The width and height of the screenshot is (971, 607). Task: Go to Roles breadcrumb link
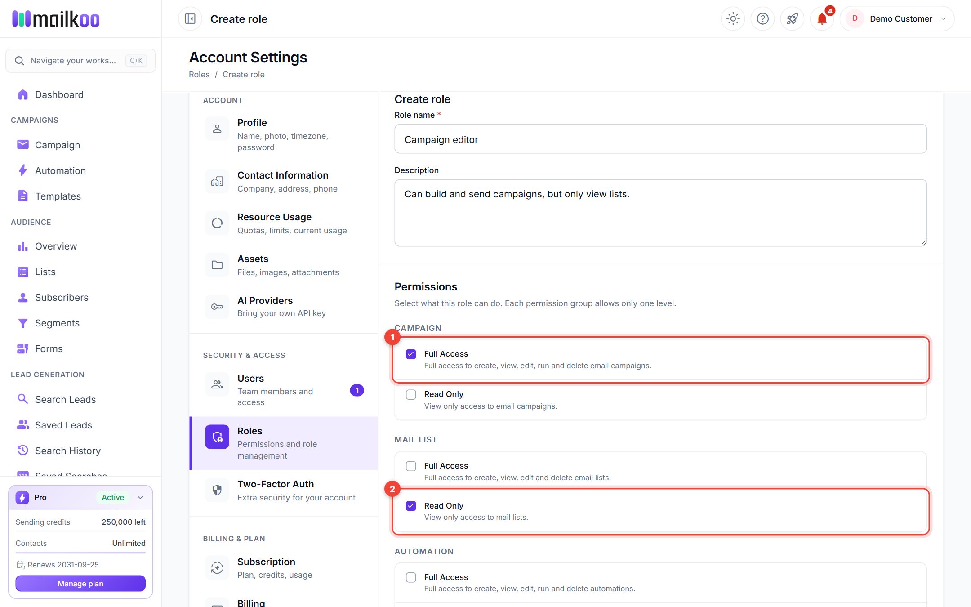click(199, 75)
